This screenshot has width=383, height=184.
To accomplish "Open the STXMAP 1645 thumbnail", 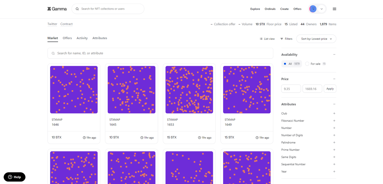I will pyautogui.click(x=131, y=89).
